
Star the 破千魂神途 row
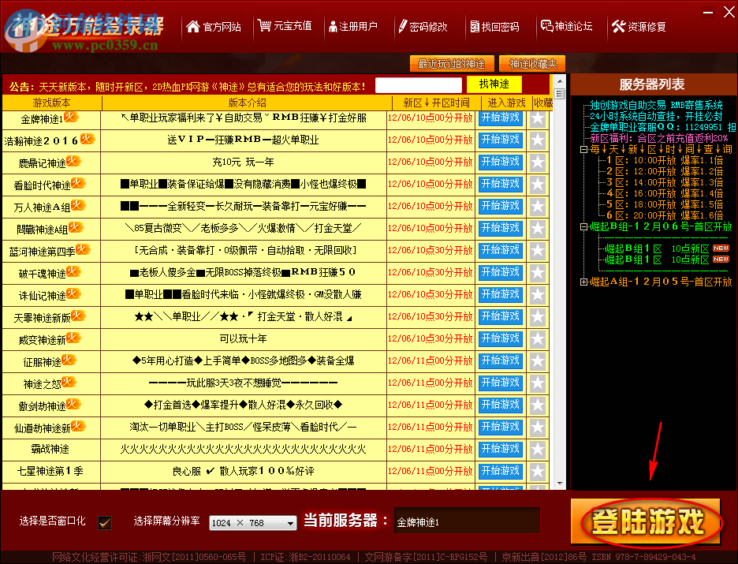(538, 273)
